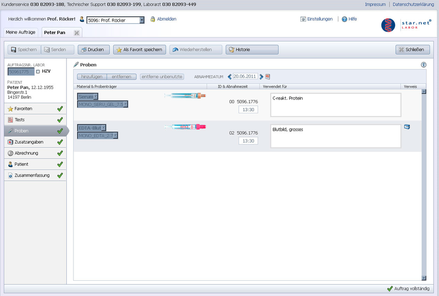Toggle the H2V checkbox
The image size is (439, 296).
[38, 72]
